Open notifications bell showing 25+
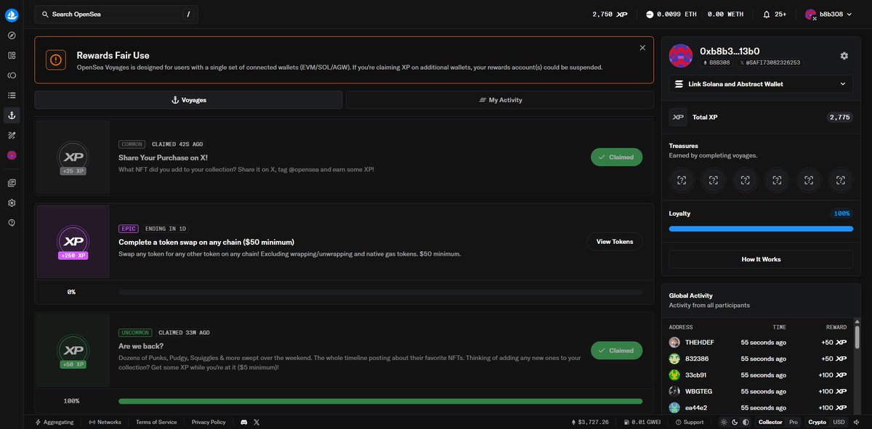Image resolution: width=872 pixels, height=429 pixels. click(x=775, y=15)
